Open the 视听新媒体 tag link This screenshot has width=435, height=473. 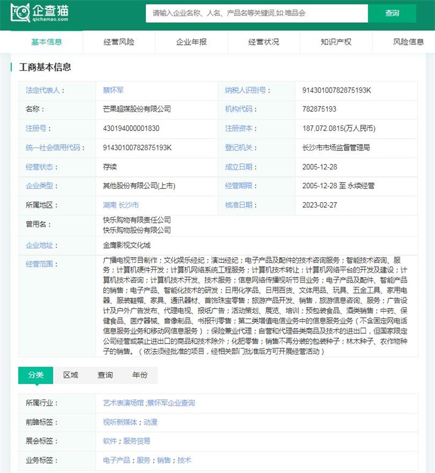(x=120, y=422)
